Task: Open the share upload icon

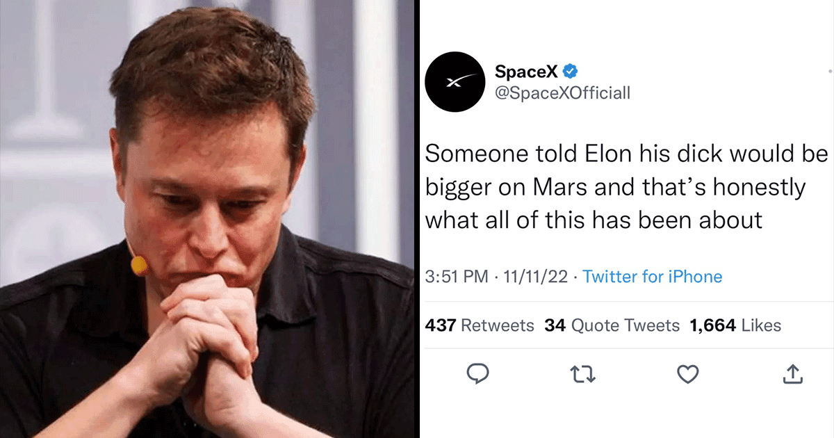Action: click(x=792, y=374)
